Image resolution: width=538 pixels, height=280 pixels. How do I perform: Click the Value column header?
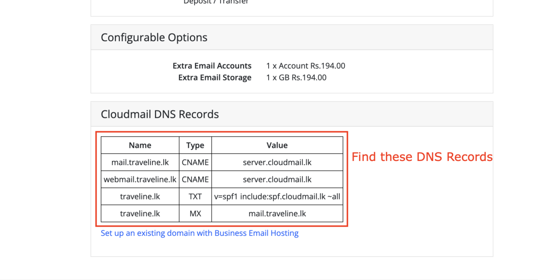tap(277, 145)
